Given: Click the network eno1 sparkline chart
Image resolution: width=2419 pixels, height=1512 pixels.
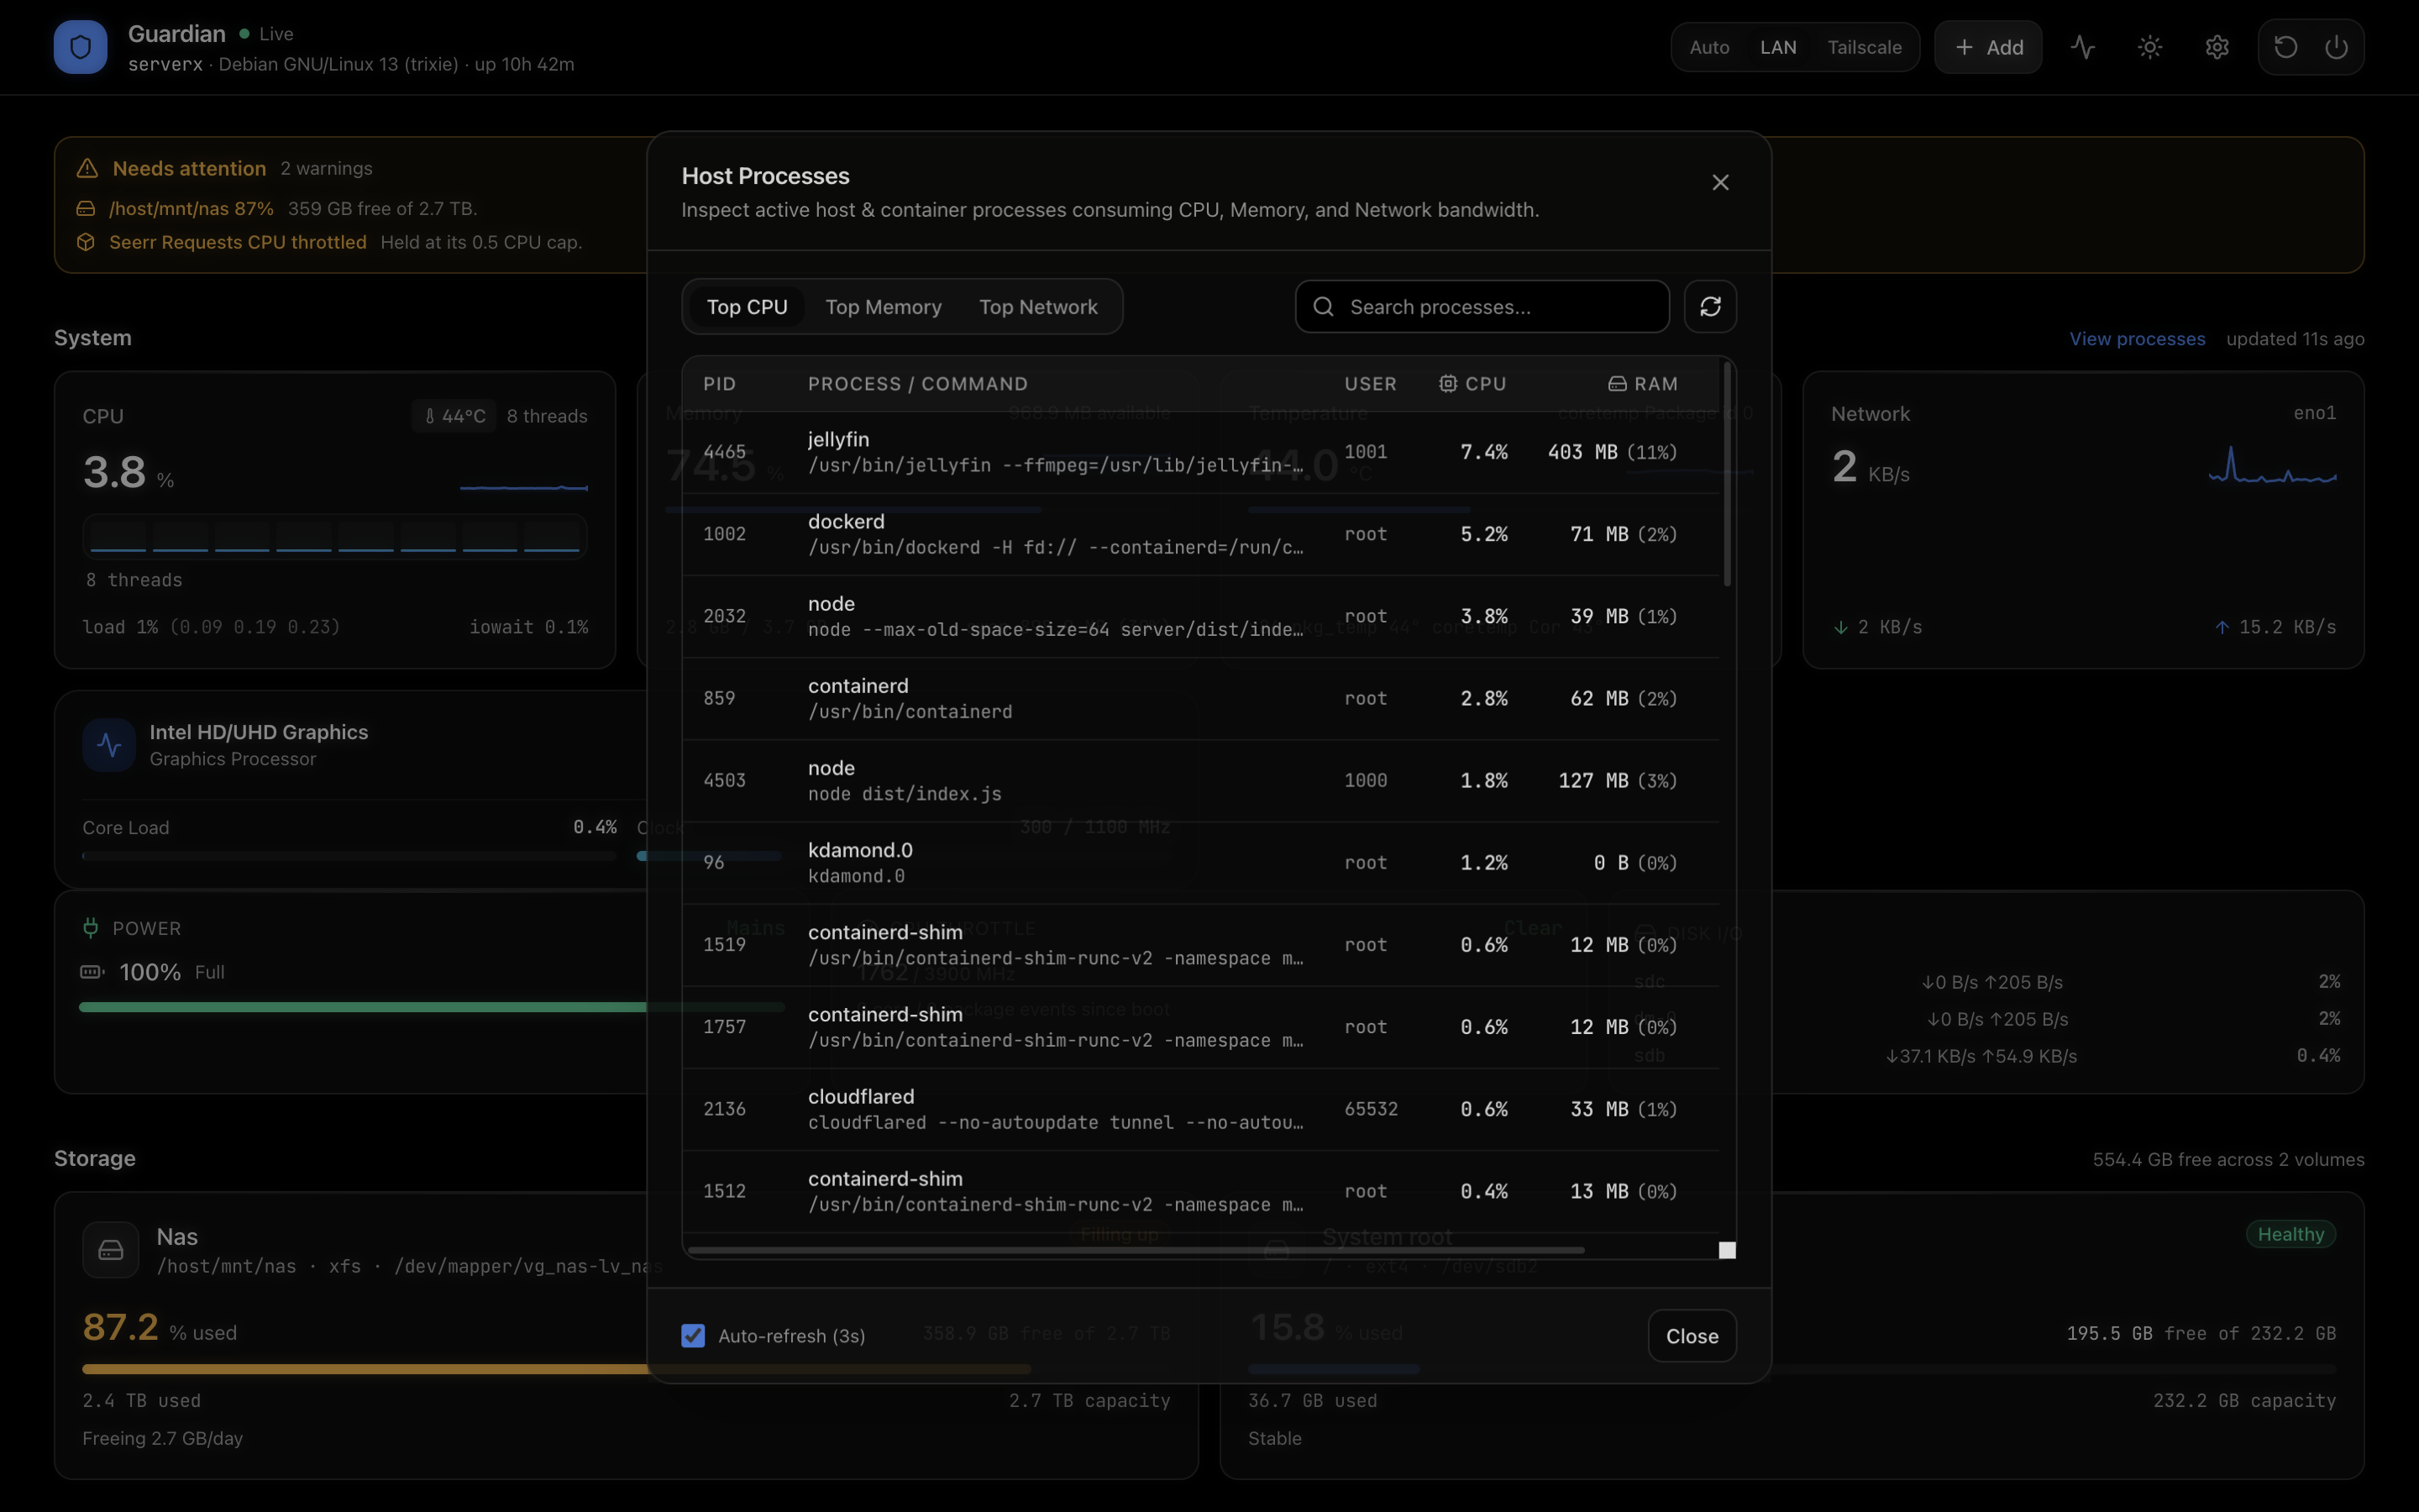Looking at the screenshot, I should coord(2272,466).
